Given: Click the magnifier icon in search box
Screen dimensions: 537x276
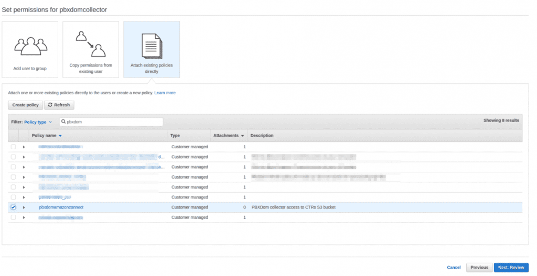Looking at the screenshot, I should coord(63,122).
